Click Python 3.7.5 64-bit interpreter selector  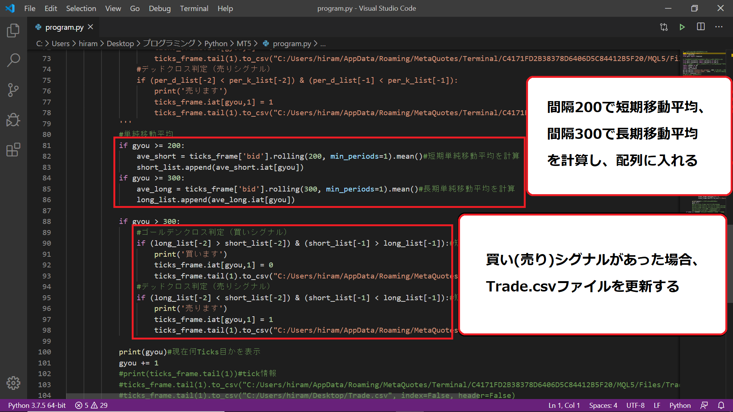pyautogui.click(x=37, y=405)
